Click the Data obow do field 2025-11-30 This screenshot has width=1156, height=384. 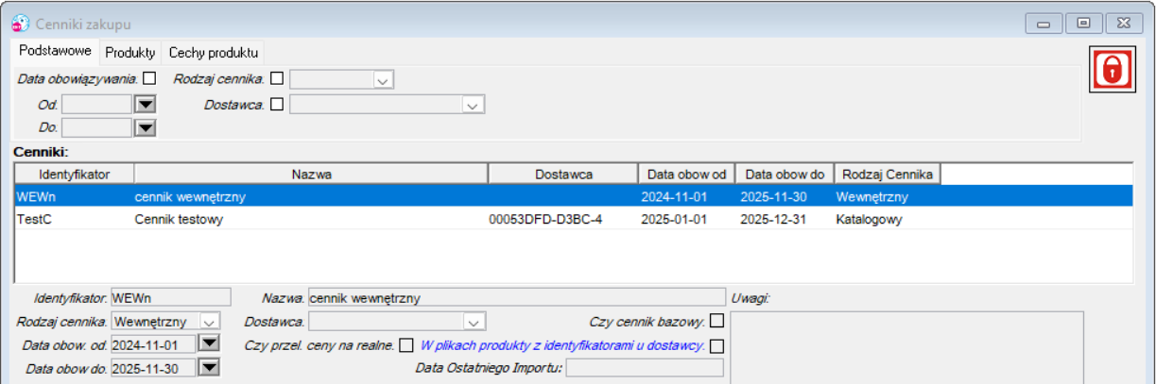[154, 367]
